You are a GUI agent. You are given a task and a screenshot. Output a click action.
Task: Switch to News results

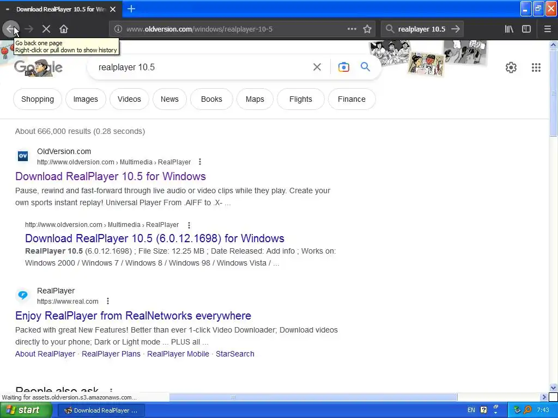[169, 99]
